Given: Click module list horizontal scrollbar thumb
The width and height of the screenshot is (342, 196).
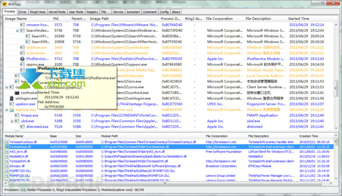Looking at the screenshot, I should 165,183.
